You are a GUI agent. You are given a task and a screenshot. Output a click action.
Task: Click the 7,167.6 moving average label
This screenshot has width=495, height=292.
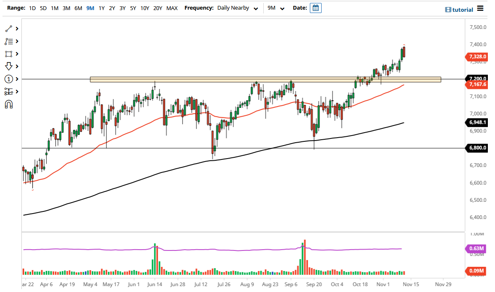477,84
